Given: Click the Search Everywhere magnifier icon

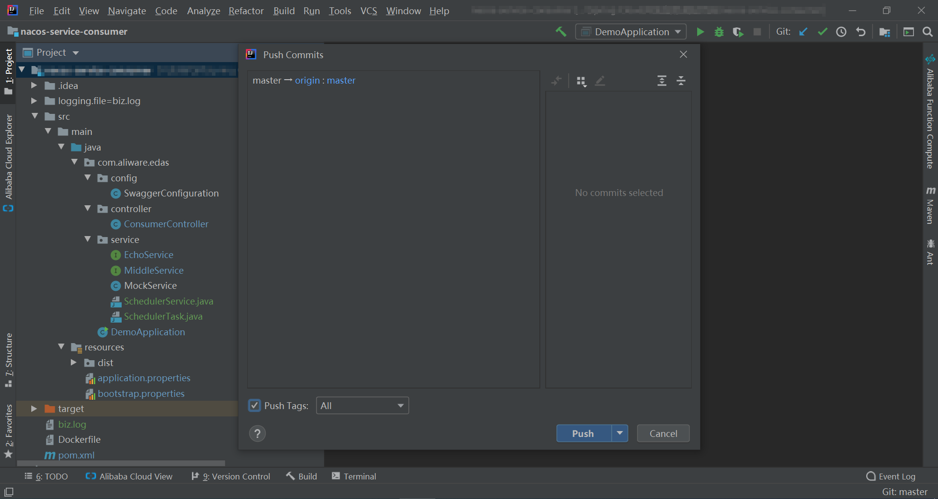Looking at the screenshot, I should [927, 32].
